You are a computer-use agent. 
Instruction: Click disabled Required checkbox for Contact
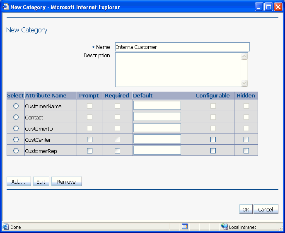117,117
